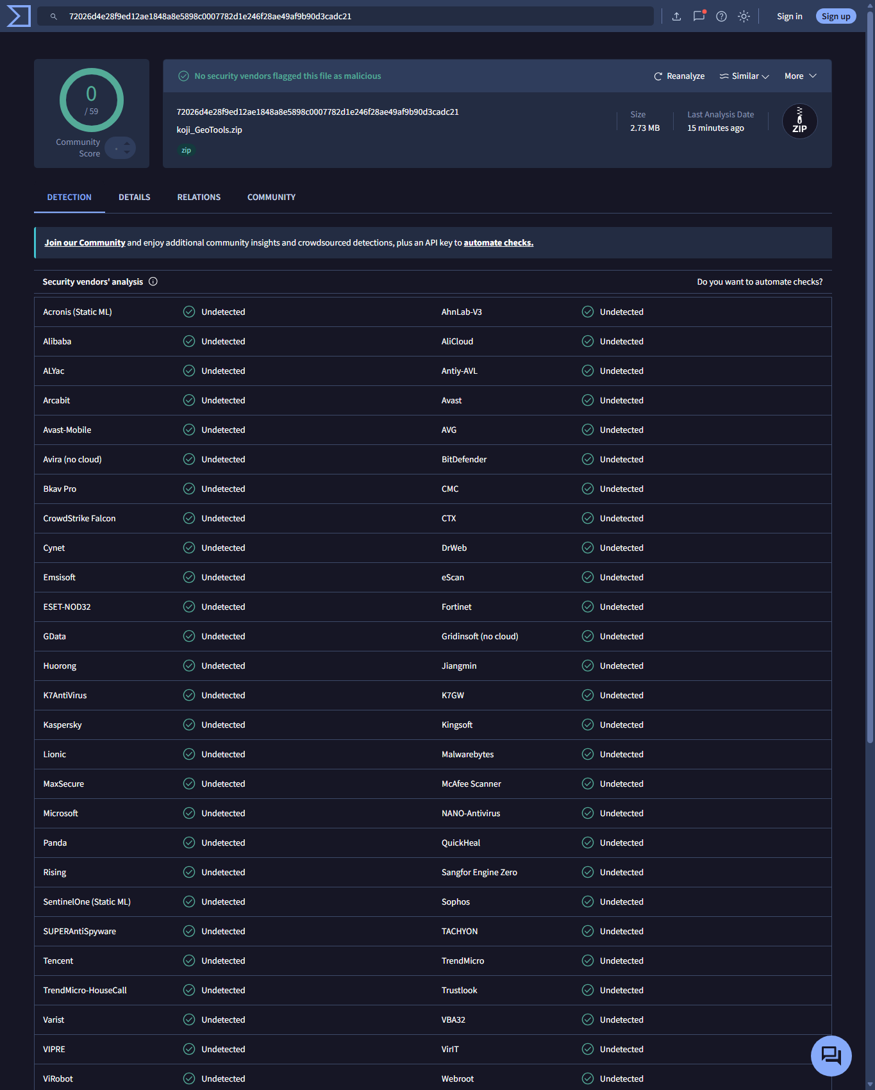Click the Sign in link

790,17
